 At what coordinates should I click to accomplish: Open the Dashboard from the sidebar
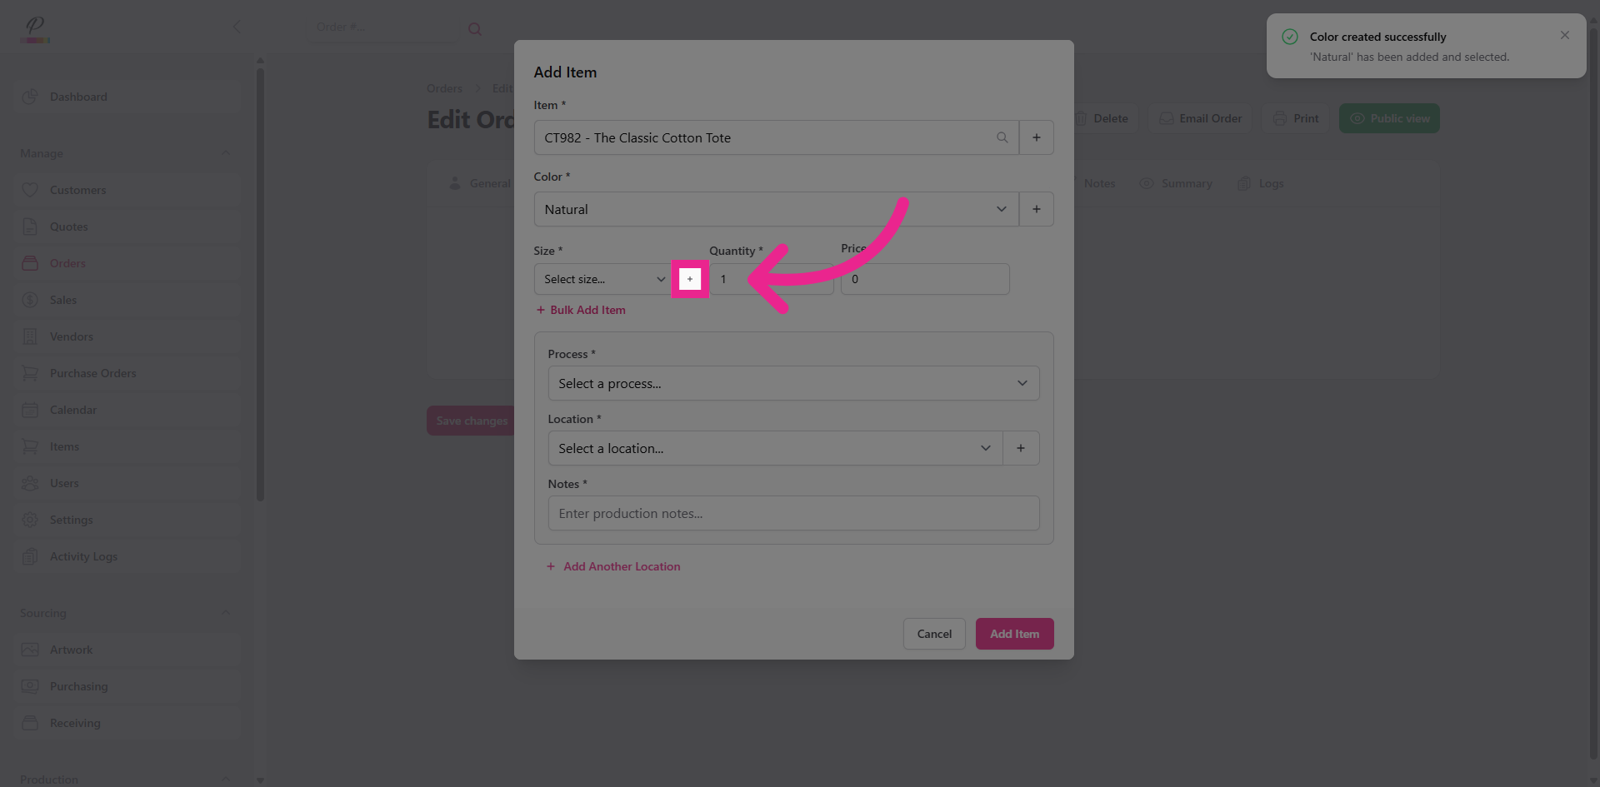coord(78,97)
